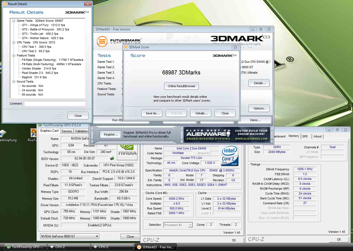
Task: Click the Close button in GPU-Z
Action: point(130,236)
